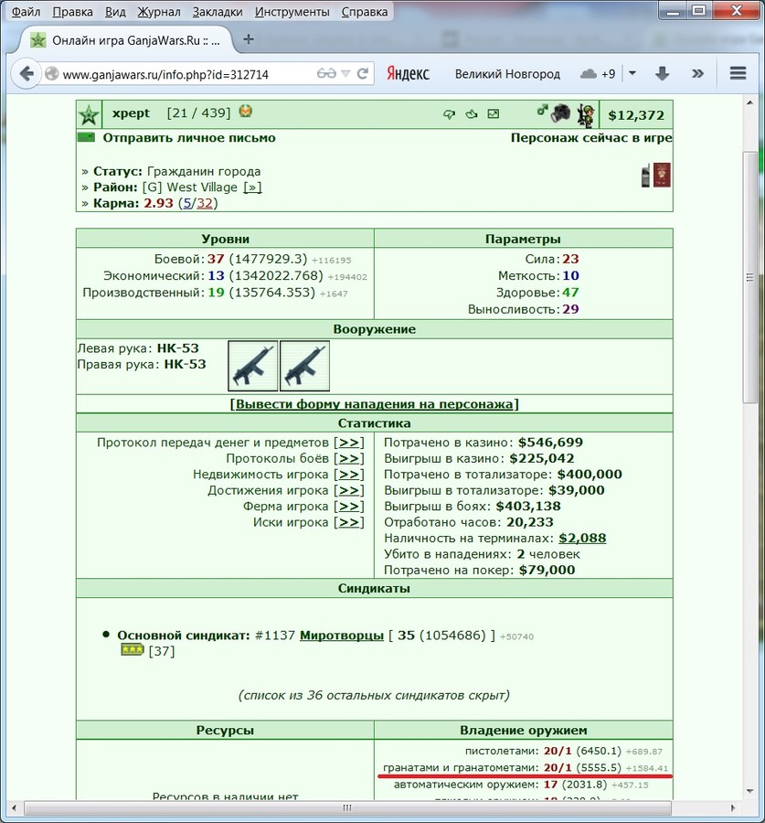Click Отправить личное письмо link
Image resolution: width=765 pixels, height=823 pixels.
coord(189,138)
